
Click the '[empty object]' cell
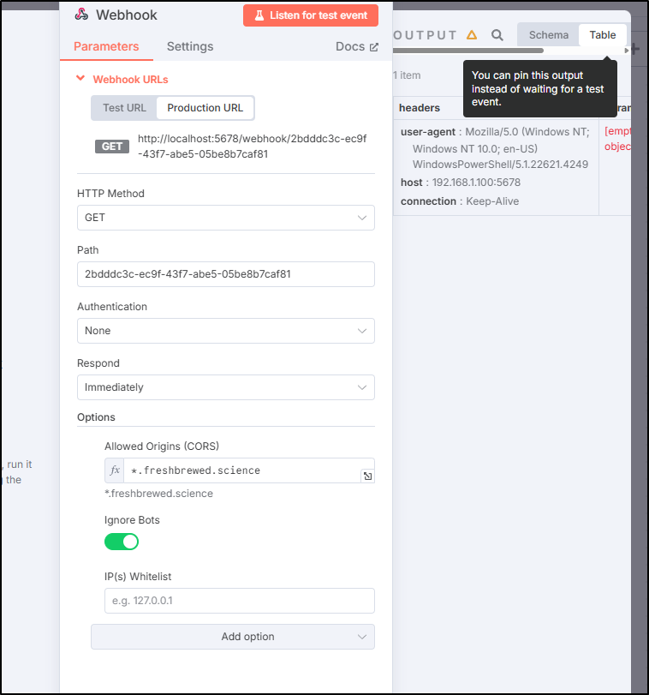point(617,139)
